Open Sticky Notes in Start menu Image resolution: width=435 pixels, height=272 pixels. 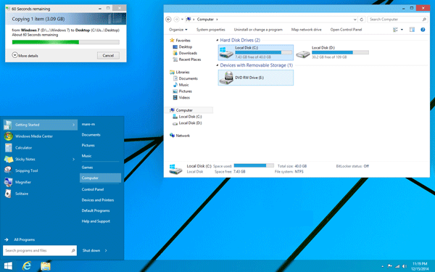pos(25,160)
